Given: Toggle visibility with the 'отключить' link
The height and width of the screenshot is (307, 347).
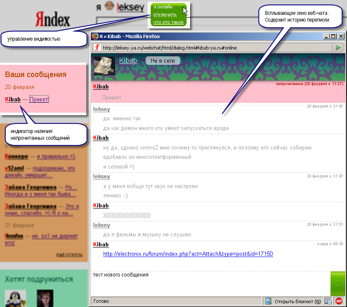Looking at the screenshot, I should (165, 14).
